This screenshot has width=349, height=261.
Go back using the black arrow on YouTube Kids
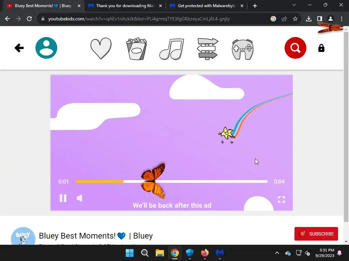[x=19, y=48]
